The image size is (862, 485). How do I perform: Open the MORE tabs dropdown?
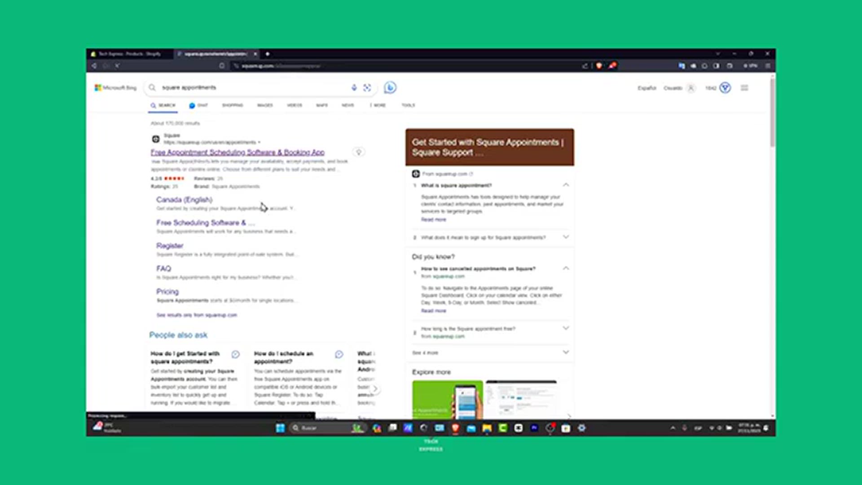click(378, 105)
